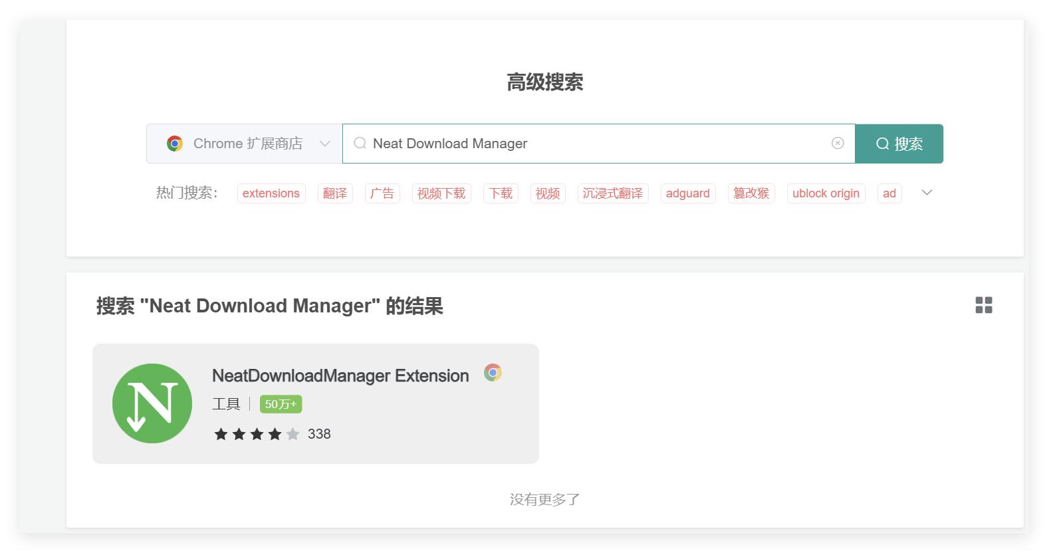Expand more hot search tags

click(x=927, y=193)
